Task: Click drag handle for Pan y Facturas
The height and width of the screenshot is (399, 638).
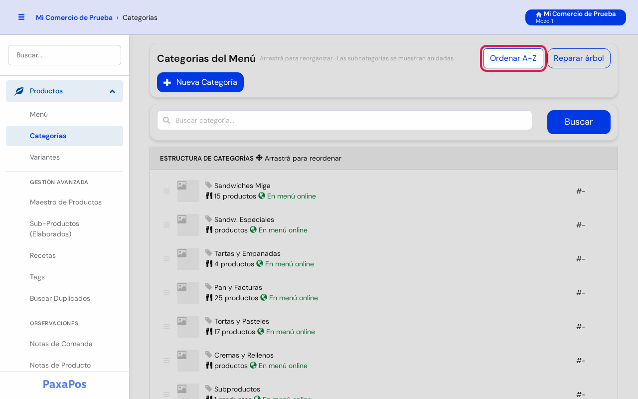Action: (x=166, y=293)
